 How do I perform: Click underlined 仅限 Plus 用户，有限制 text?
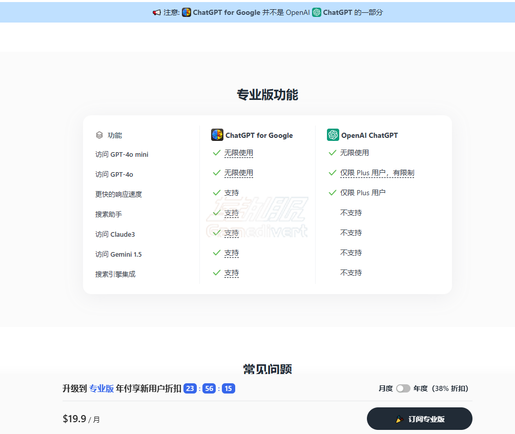tap(377, 173)
